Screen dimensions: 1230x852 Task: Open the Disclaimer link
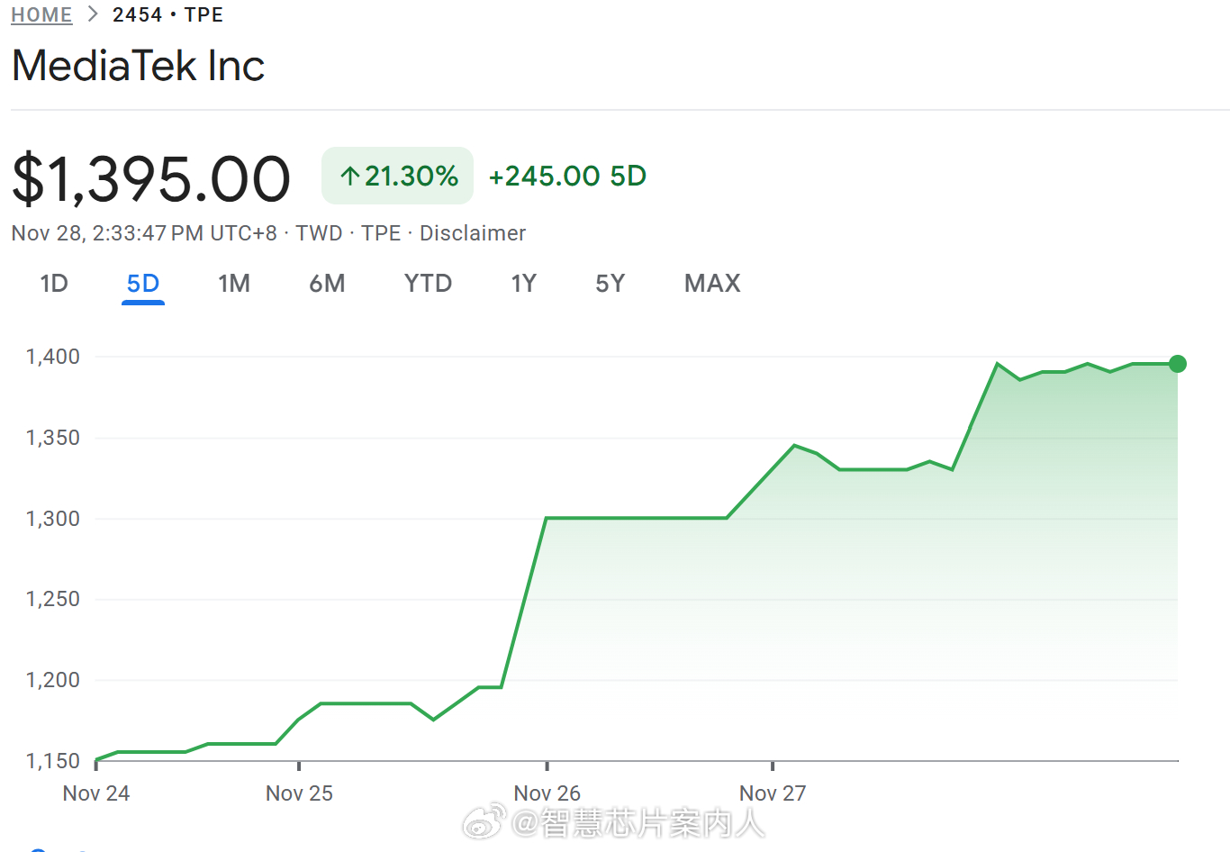(x=473, y=233)
